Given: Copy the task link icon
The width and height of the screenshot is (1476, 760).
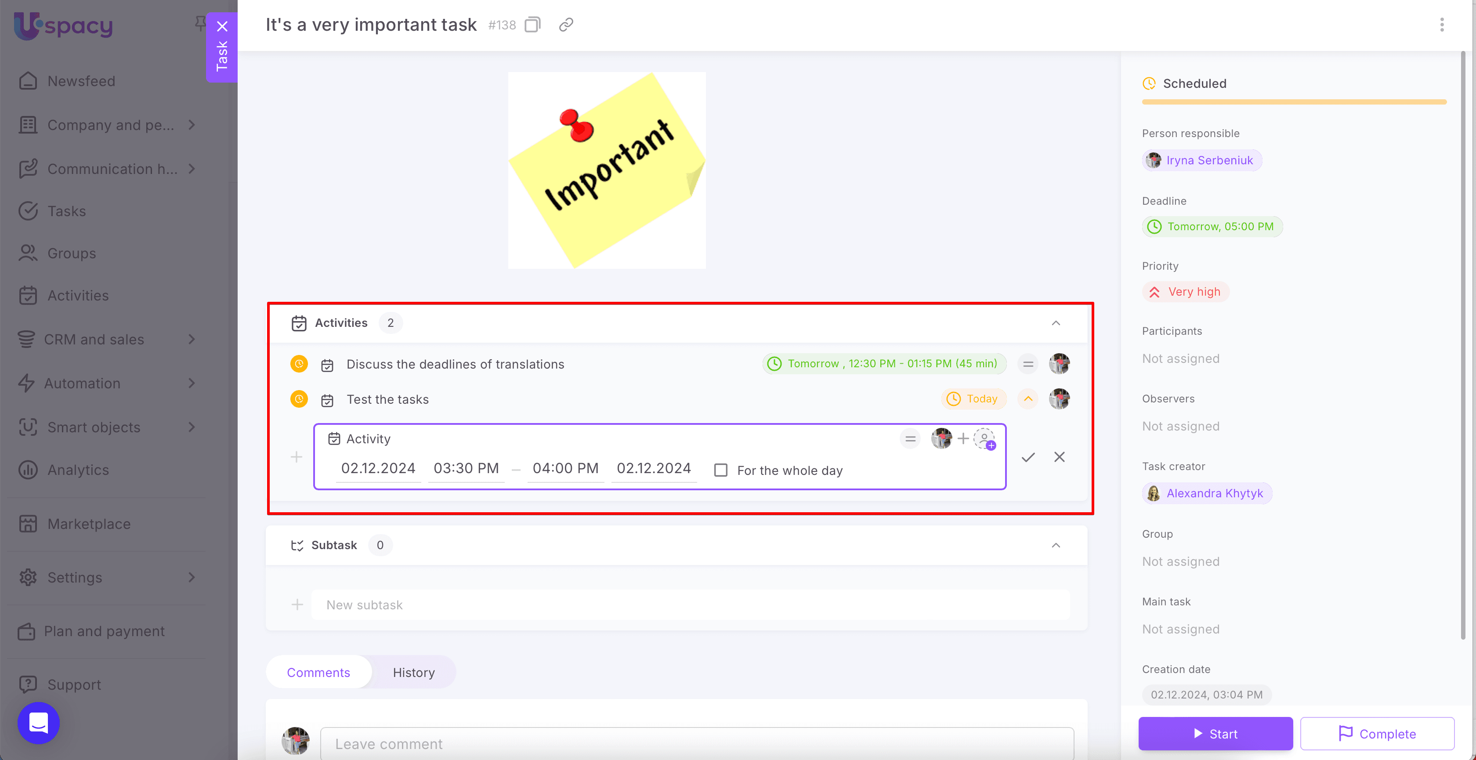Looking at the screenshot, I should (565, 25).
